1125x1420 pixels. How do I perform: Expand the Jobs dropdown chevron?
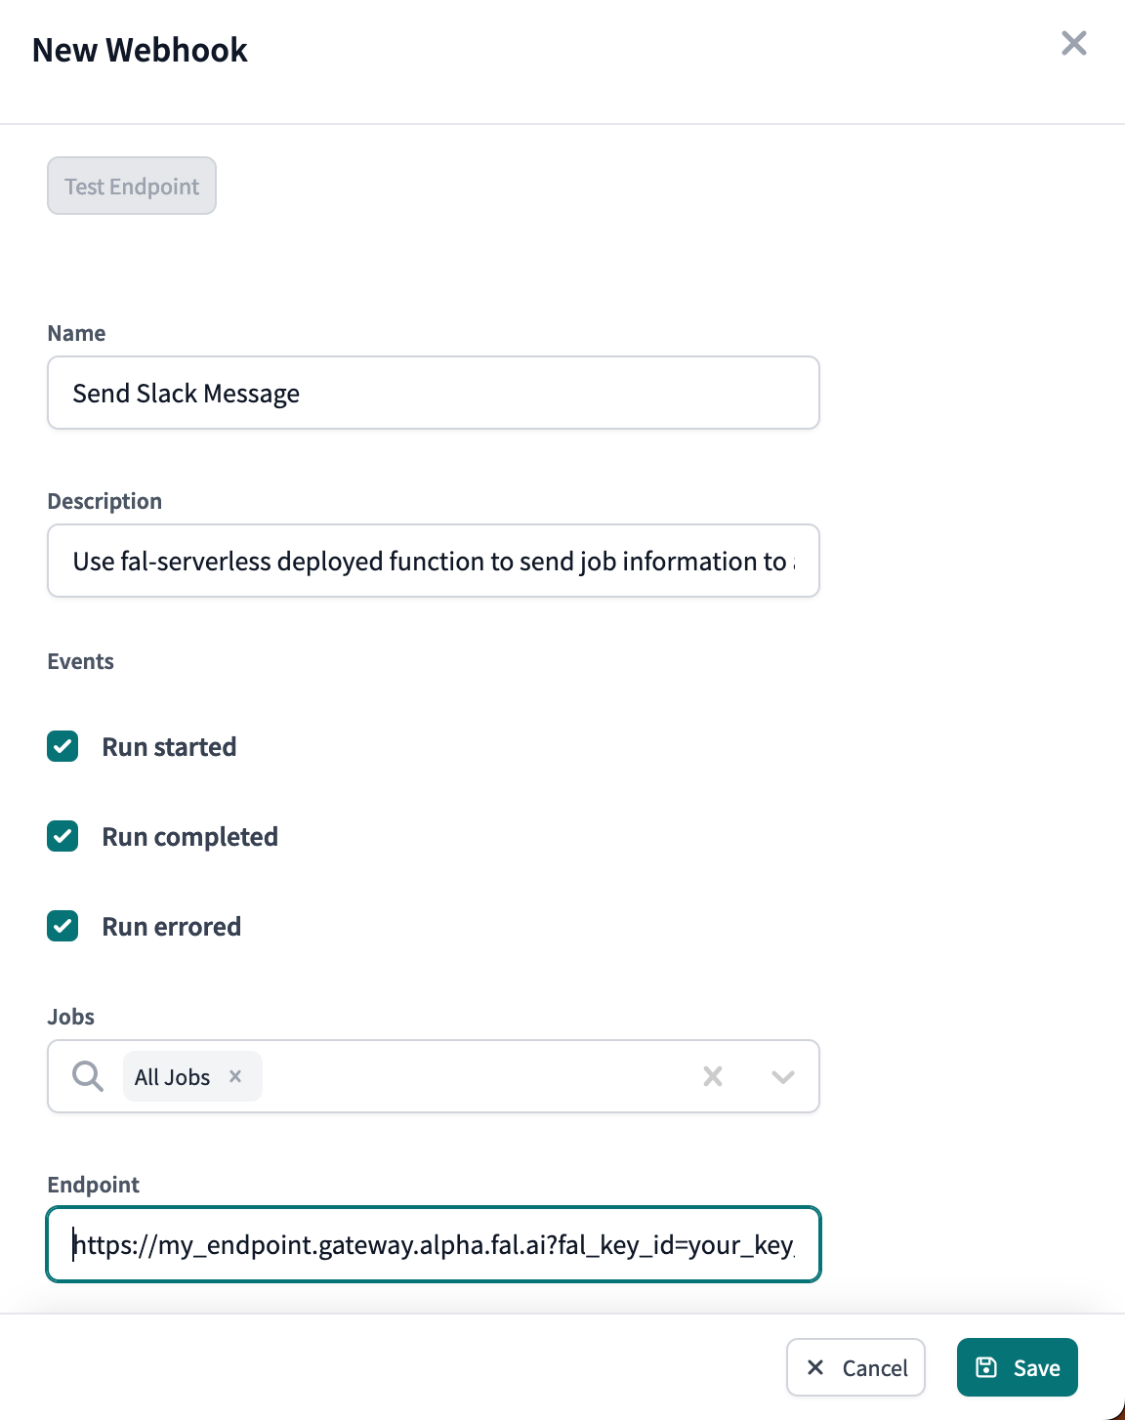tap(782, 1076)
